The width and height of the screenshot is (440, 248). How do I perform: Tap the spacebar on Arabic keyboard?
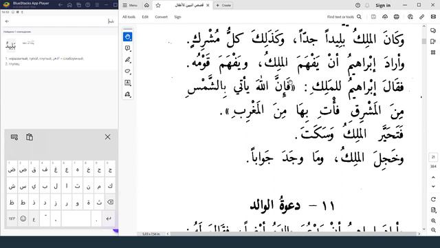pos(76,218)
